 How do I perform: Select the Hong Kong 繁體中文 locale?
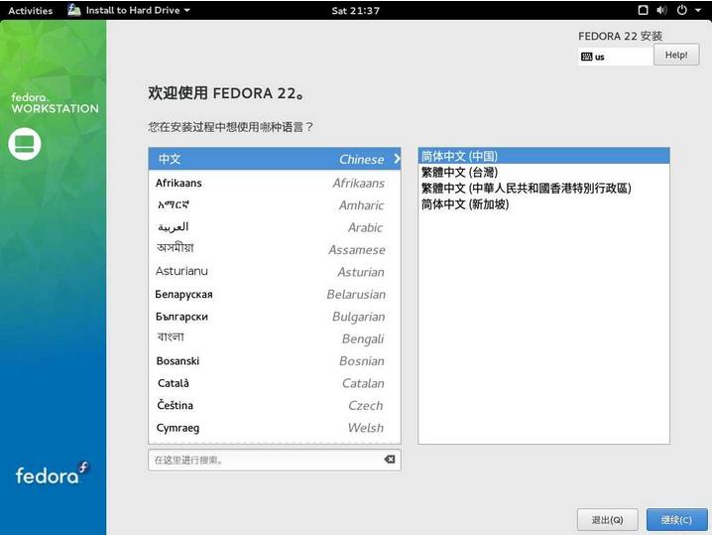(543, 188)
